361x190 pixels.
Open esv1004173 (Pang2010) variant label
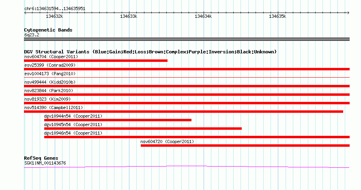pos(50,74)
